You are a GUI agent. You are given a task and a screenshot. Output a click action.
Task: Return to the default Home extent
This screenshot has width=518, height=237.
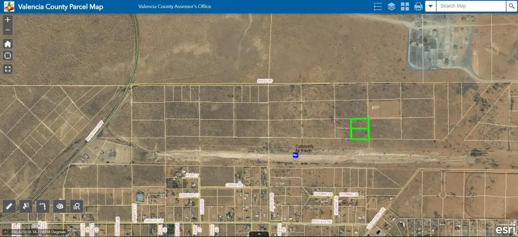point(8,43)
